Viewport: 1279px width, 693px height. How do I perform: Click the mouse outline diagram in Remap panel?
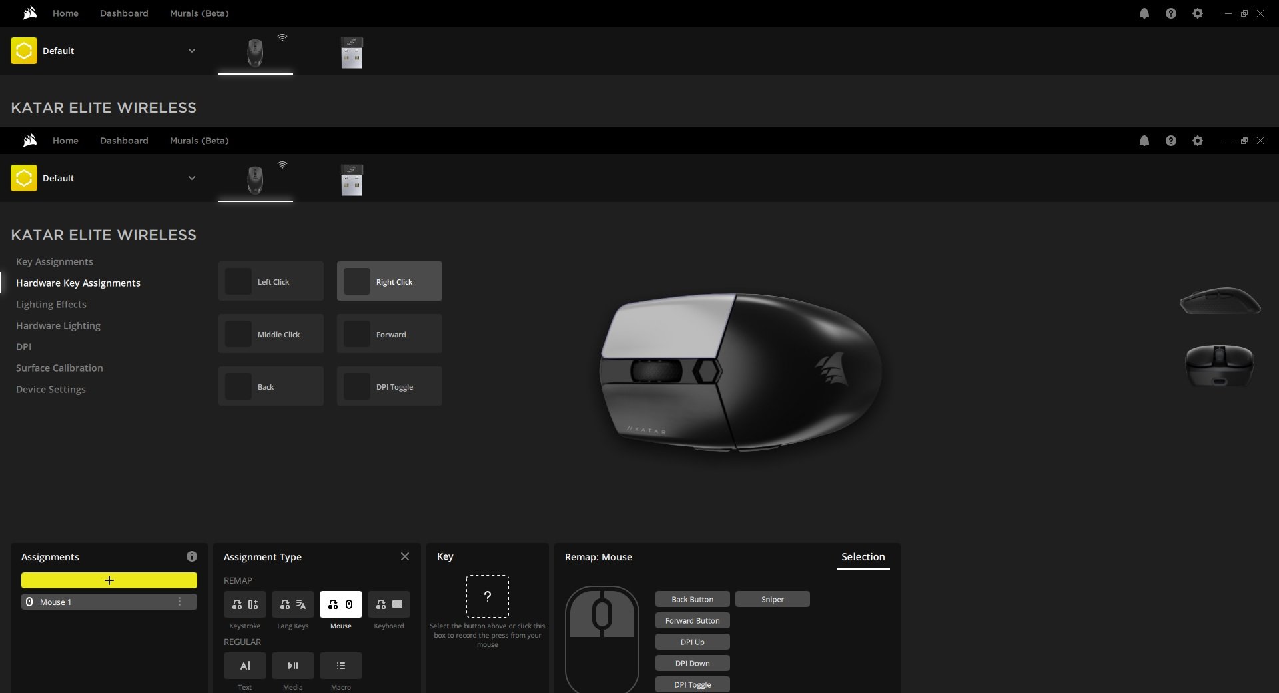[x=602, y=639]
